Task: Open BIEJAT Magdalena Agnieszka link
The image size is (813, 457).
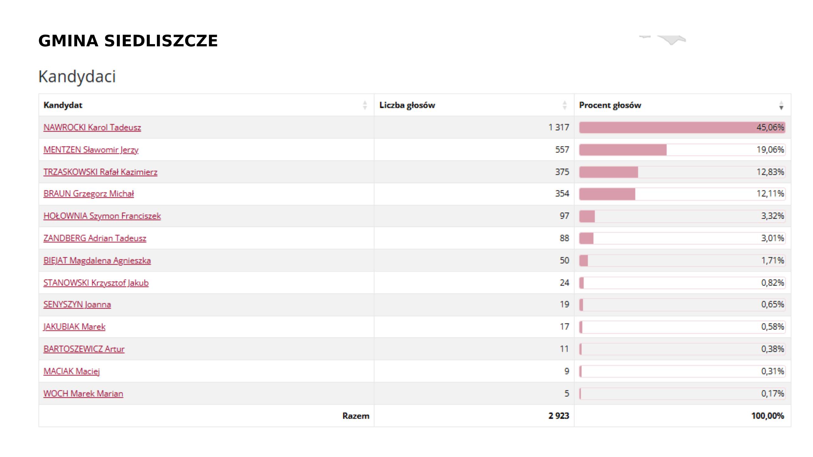Action: [97, 261]
